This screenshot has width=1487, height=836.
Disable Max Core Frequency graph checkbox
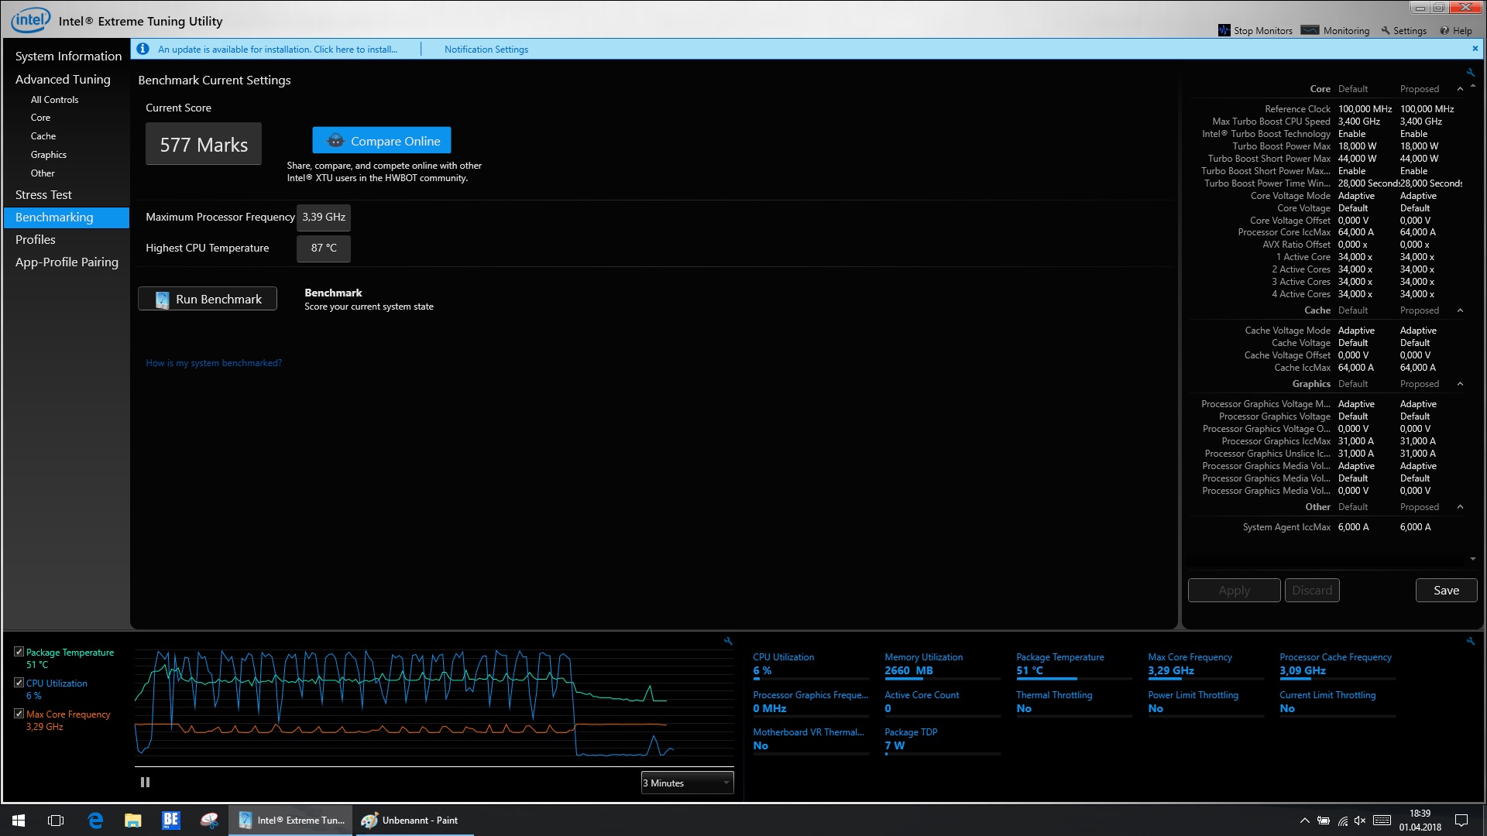[19, 714]
